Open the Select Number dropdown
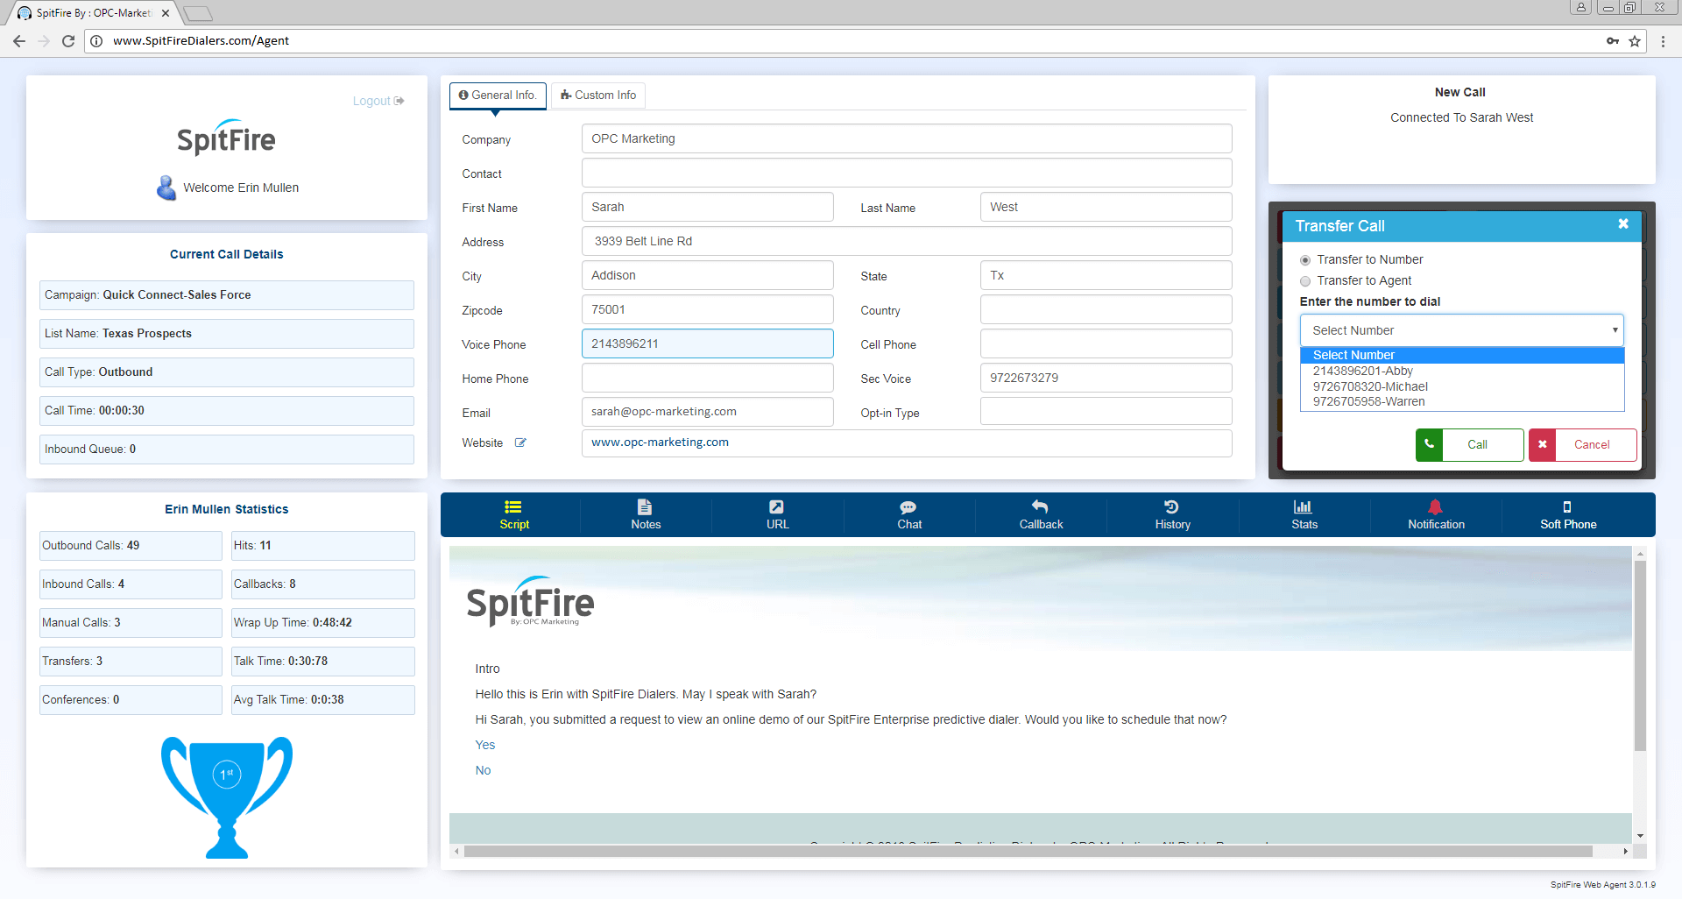 (1461, 330)
